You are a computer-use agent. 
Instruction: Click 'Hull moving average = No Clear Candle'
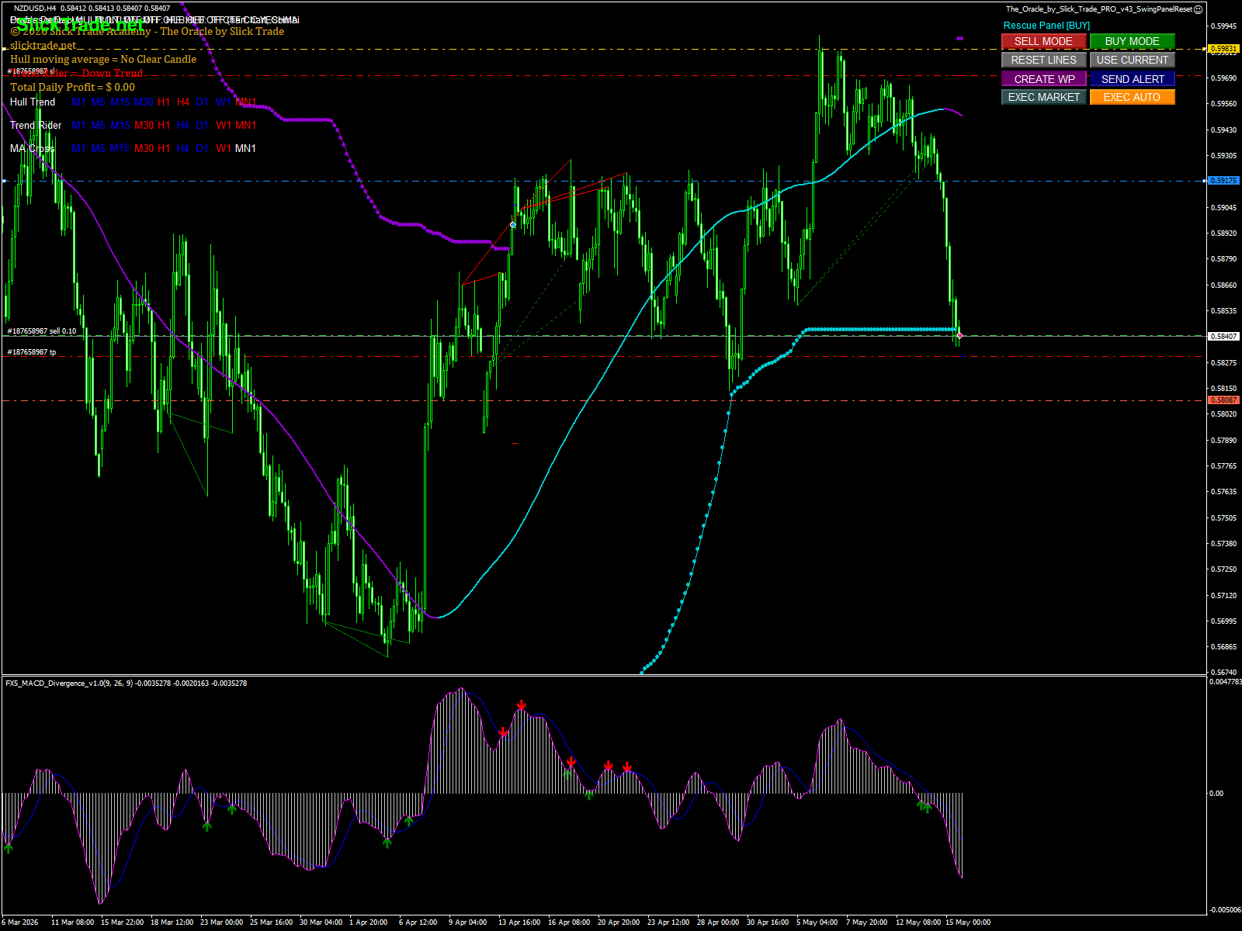click(103, 59)
